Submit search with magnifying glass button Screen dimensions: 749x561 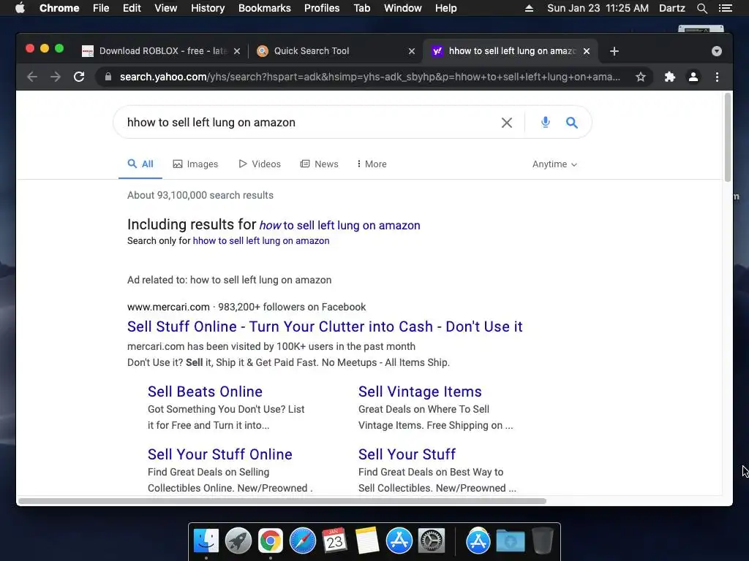[x=572, y=123]
